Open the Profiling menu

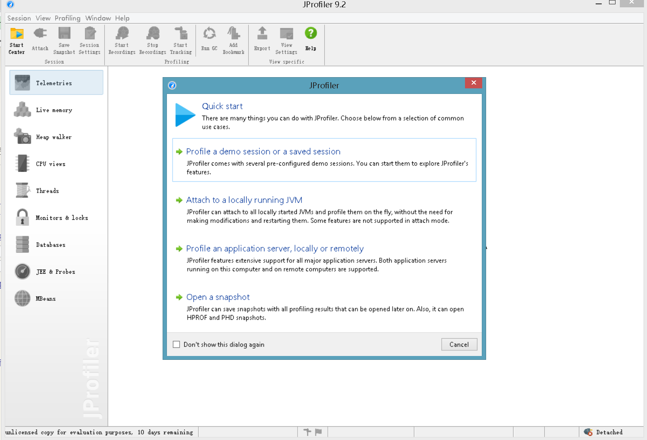[67, 18]
